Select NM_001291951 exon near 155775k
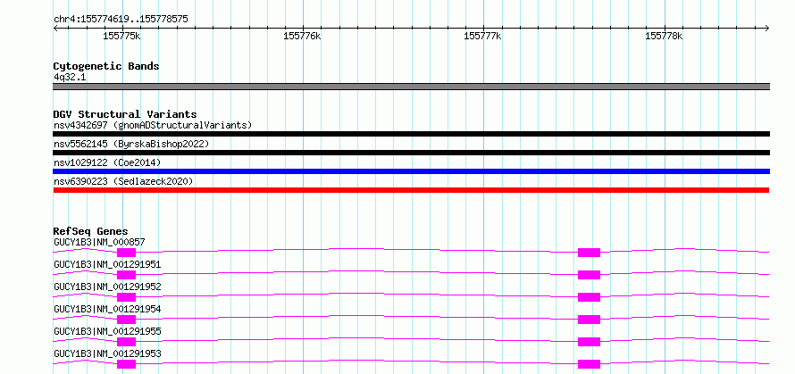The height and width of the screenshot is (374, 795). click(x=126, y=275)
